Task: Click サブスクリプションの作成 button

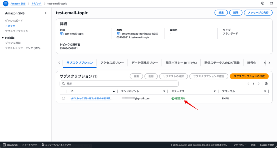Action: point(249,76)
